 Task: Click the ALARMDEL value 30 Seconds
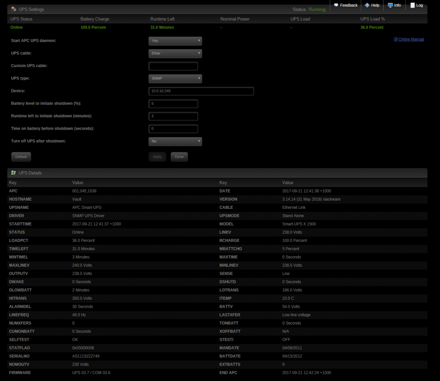[82, 307]
